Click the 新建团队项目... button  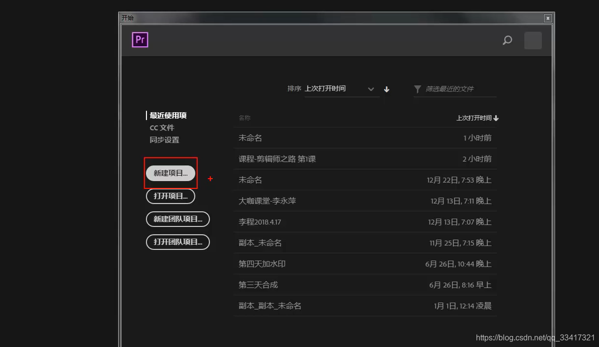click(x=178, y=219)
